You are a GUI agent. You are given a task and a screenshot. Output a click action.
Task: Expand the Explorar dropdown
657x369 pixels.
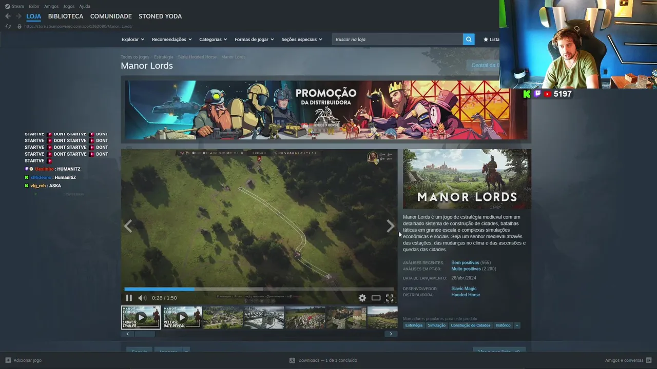132,39
